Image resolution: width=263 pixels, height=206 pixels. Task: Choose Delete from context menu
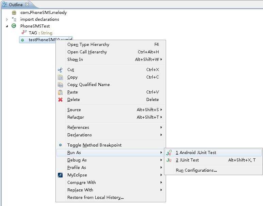pyautogui.click(x=111, y=100)
